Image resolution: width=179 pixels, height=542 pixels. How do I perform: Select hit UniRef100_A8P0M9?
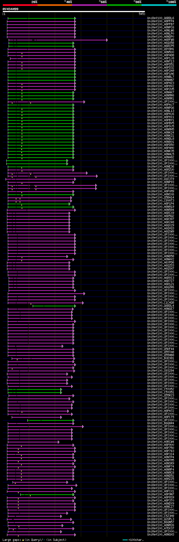pyautogui.click(x=161, y=191)
